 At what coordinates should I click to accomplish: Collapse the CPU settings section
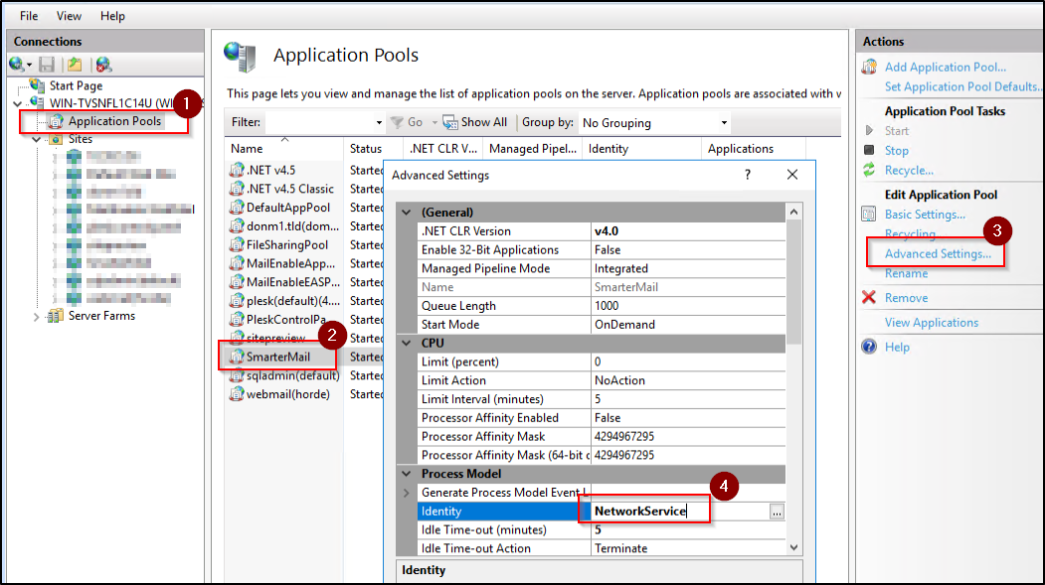(x=405, y=343)
